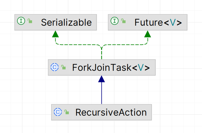This screenshot has width=202, height=133.
Task: Click the interface icon on the Serializable node
Action: coord(21,21)
